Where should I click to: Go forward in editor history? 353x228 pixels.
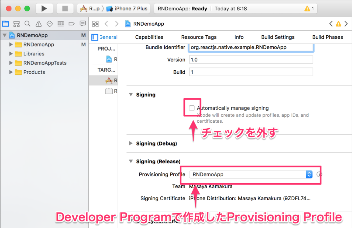click(117, 24)
